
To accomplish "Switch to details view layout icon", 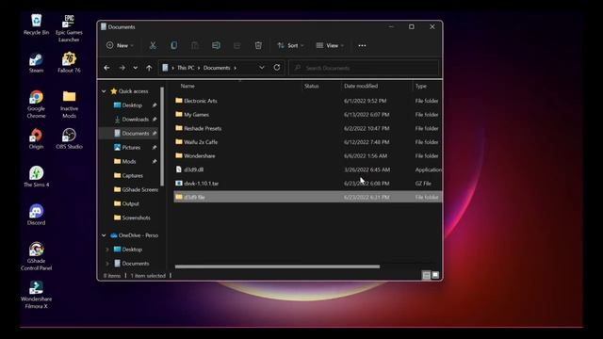I will 426,275.
